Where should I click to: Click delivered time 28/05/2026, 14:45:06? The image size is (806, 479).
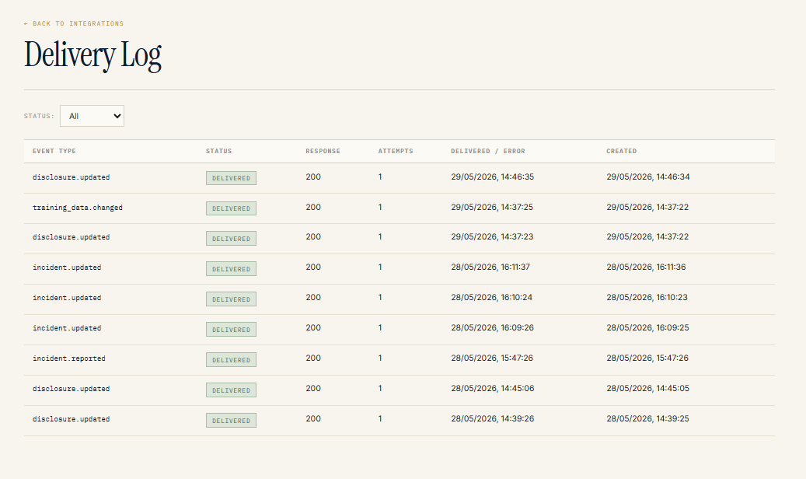tap(493, 389)
